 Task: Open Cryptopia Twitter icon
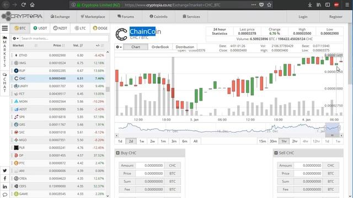point(5,170)
